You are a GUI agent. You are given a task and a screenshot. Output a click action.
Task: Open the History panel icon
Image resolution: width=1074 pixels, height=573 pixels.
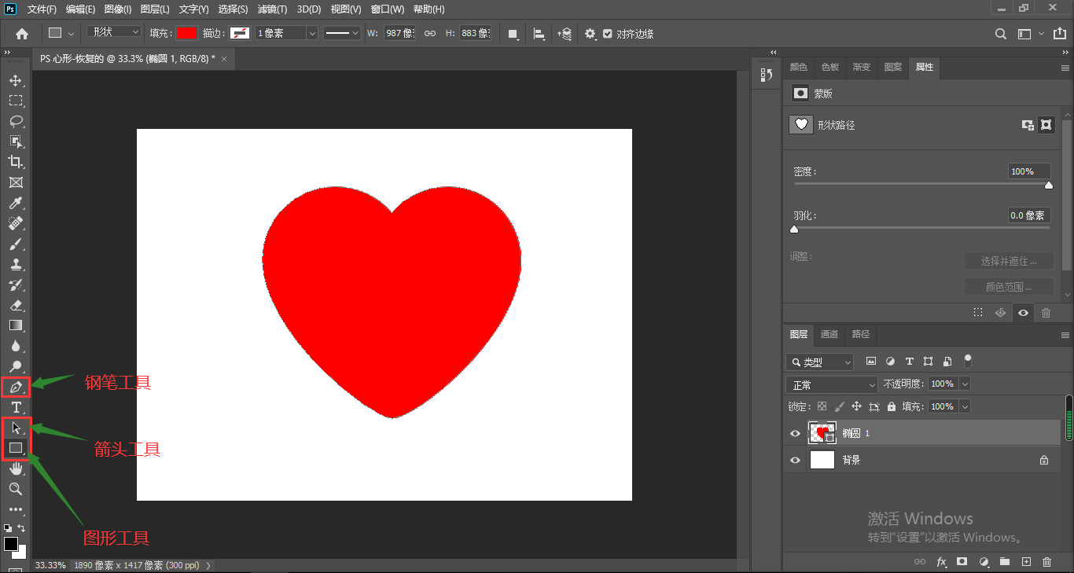tap(767, 75)
